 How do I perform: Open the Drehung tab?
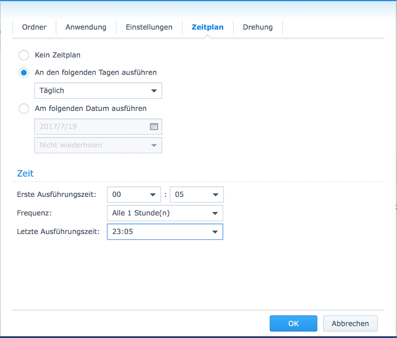[x=258, y=27]
